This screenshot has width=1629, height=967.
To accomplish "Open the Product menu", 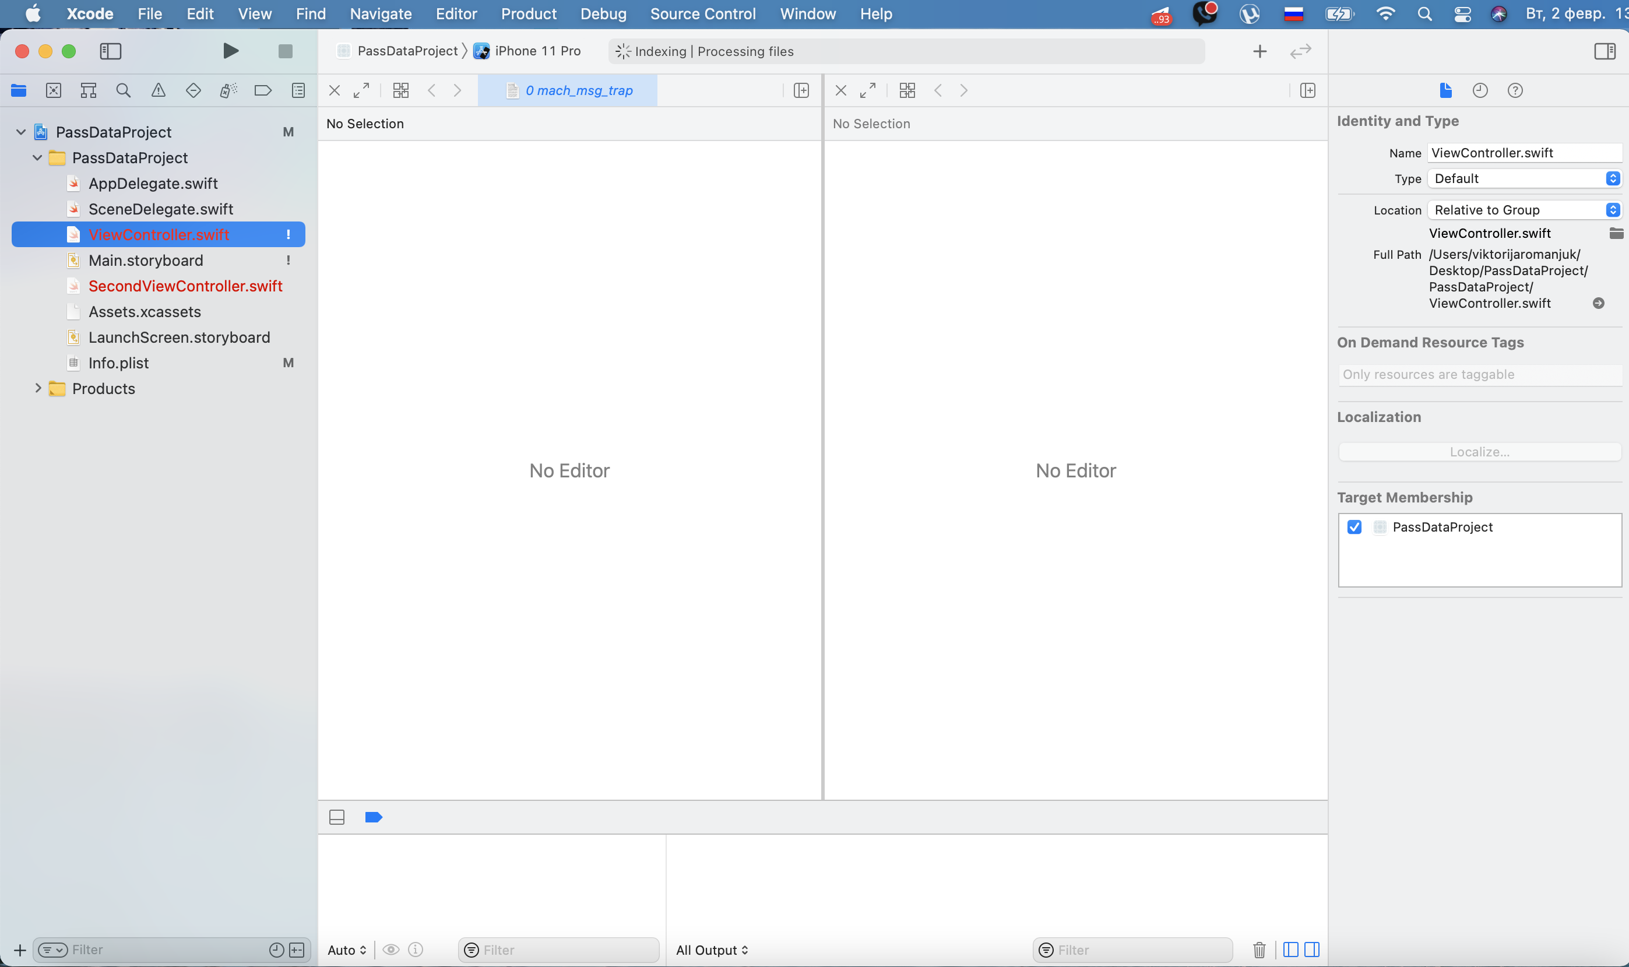I will 528,13.
